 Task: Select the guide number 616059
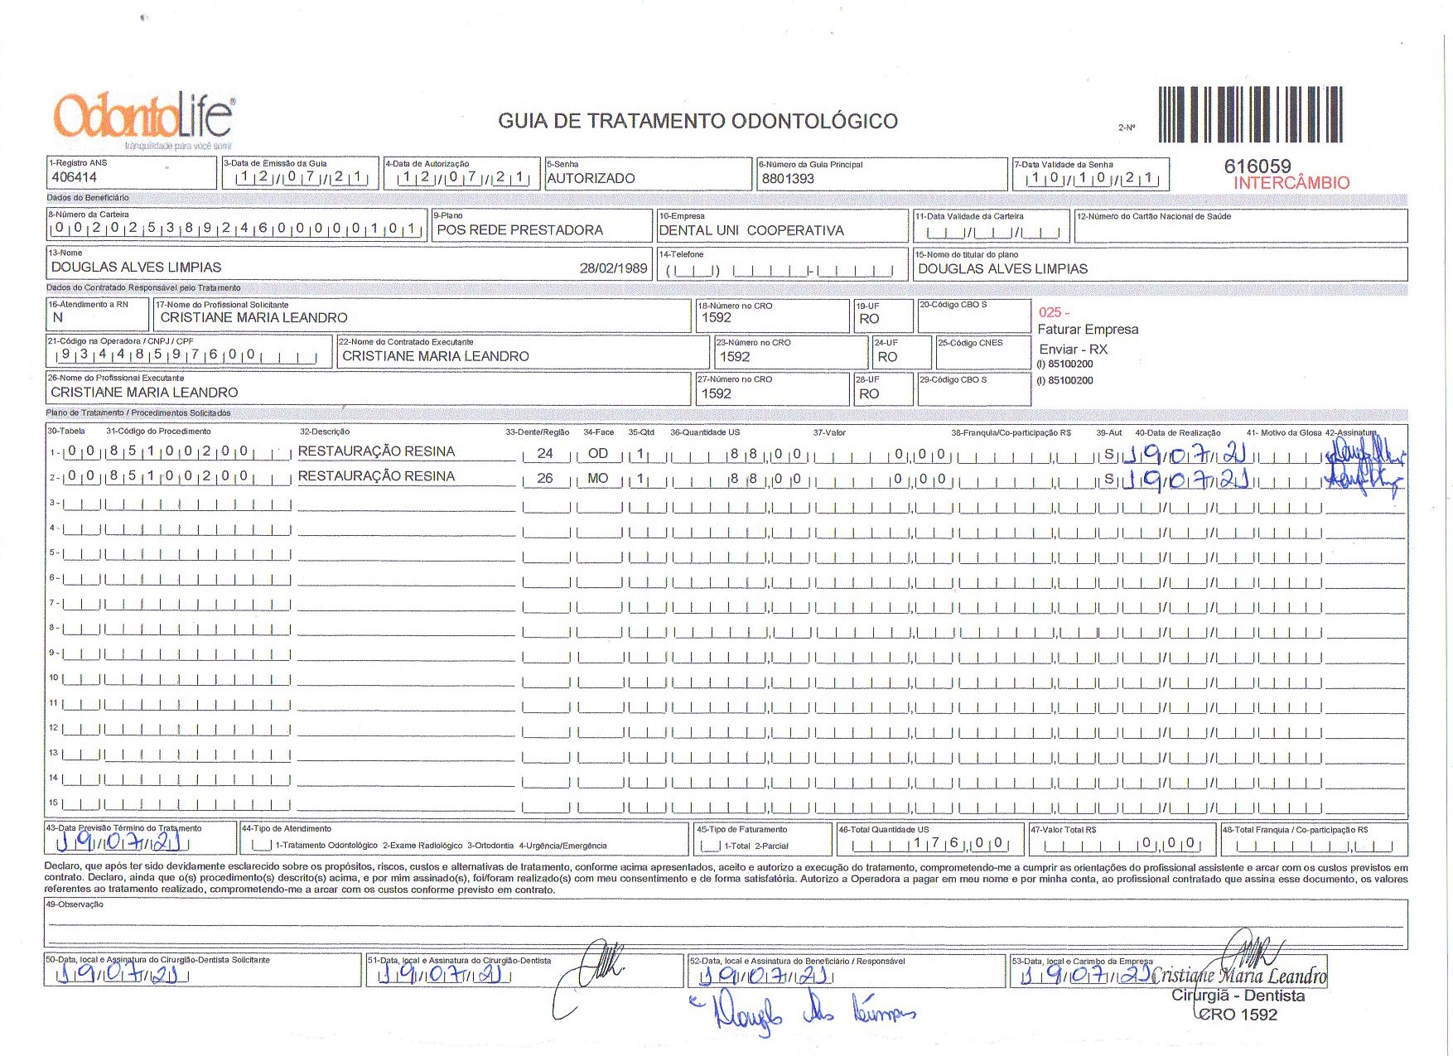1257,166
